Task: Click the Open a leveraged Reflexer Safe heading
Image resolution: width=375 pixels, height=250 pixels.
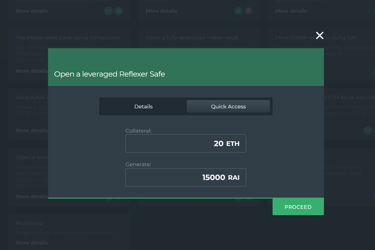Action: 109,74
